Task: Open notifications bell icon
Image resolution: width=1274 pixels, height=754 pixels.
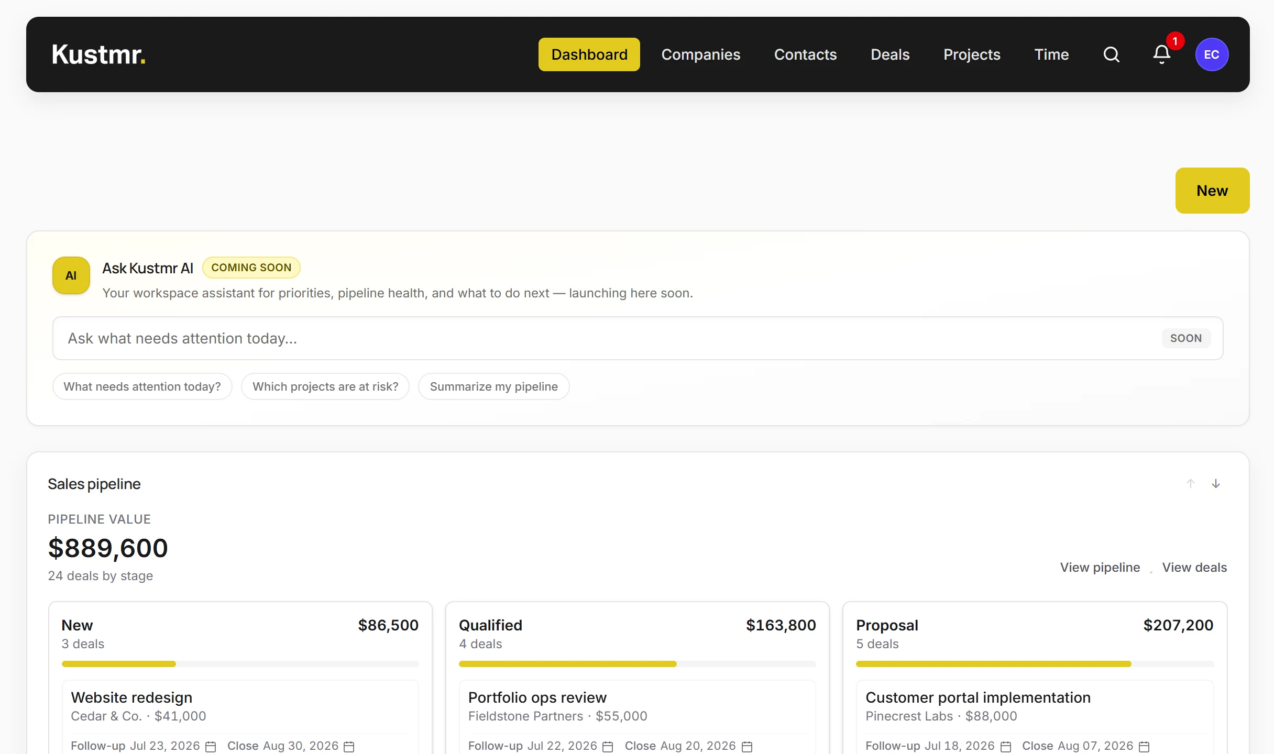Action: point(1161,54)
